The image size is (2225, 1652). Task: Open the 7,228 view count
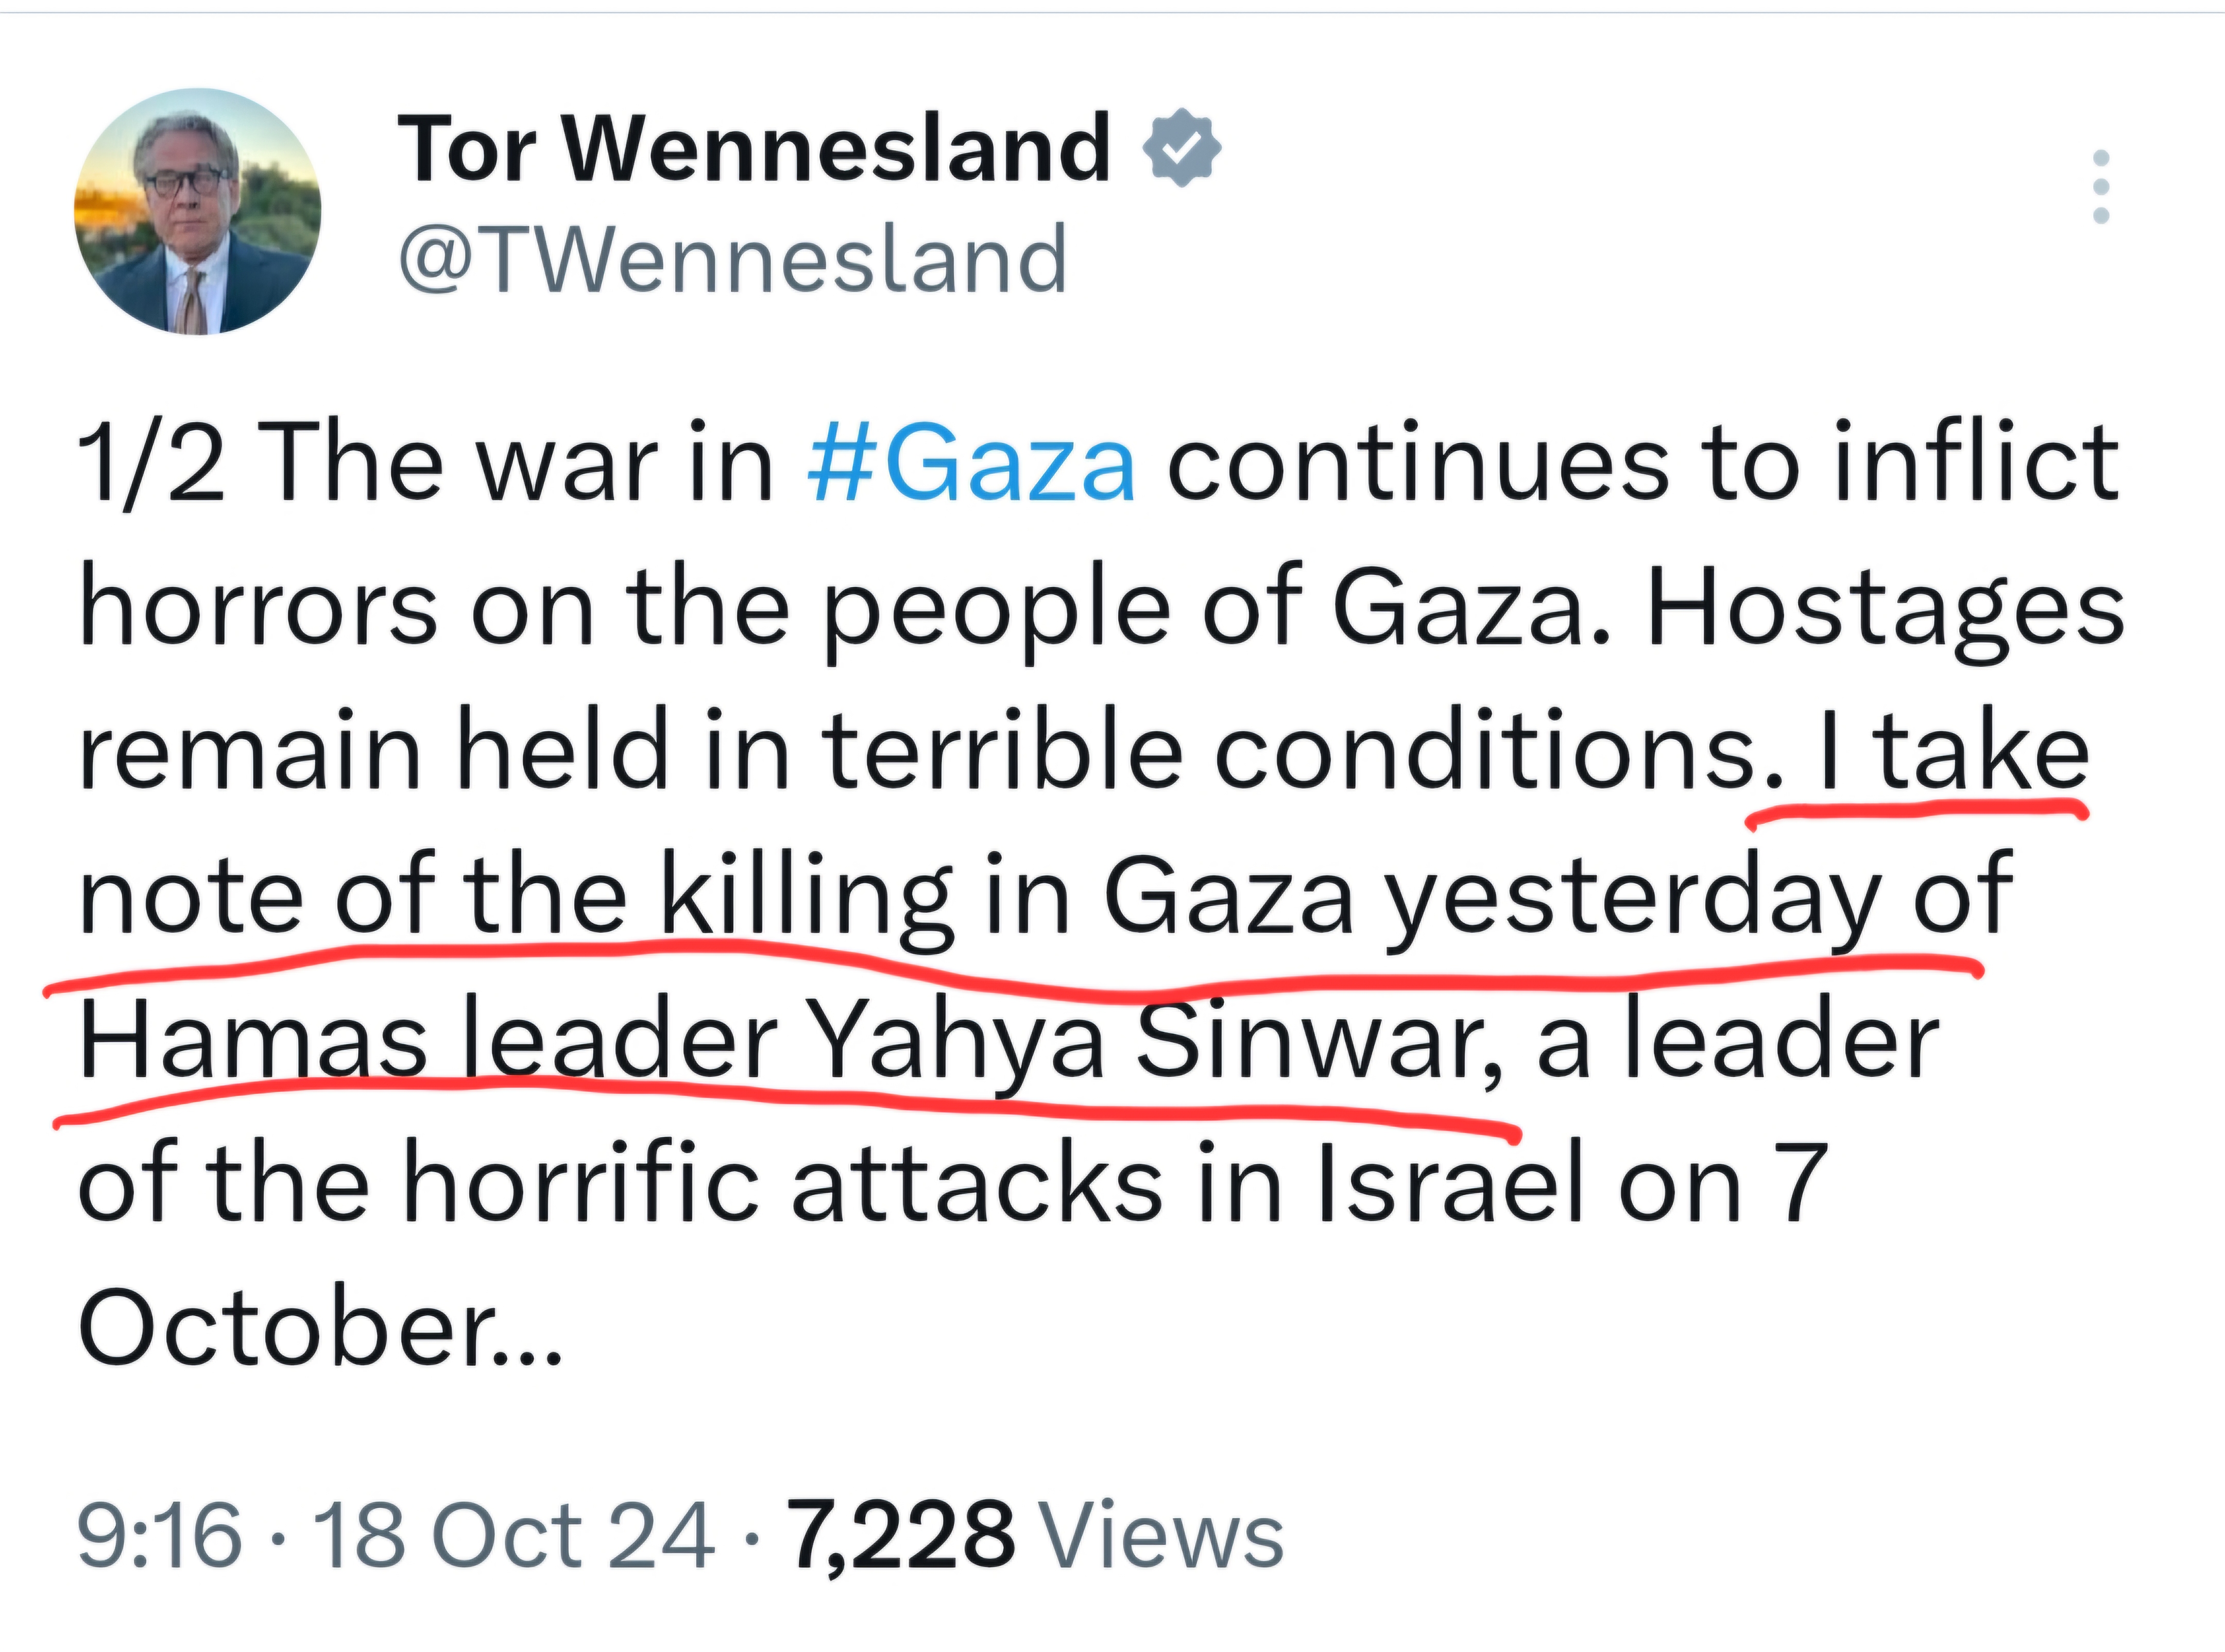[x=900, y=1536]
